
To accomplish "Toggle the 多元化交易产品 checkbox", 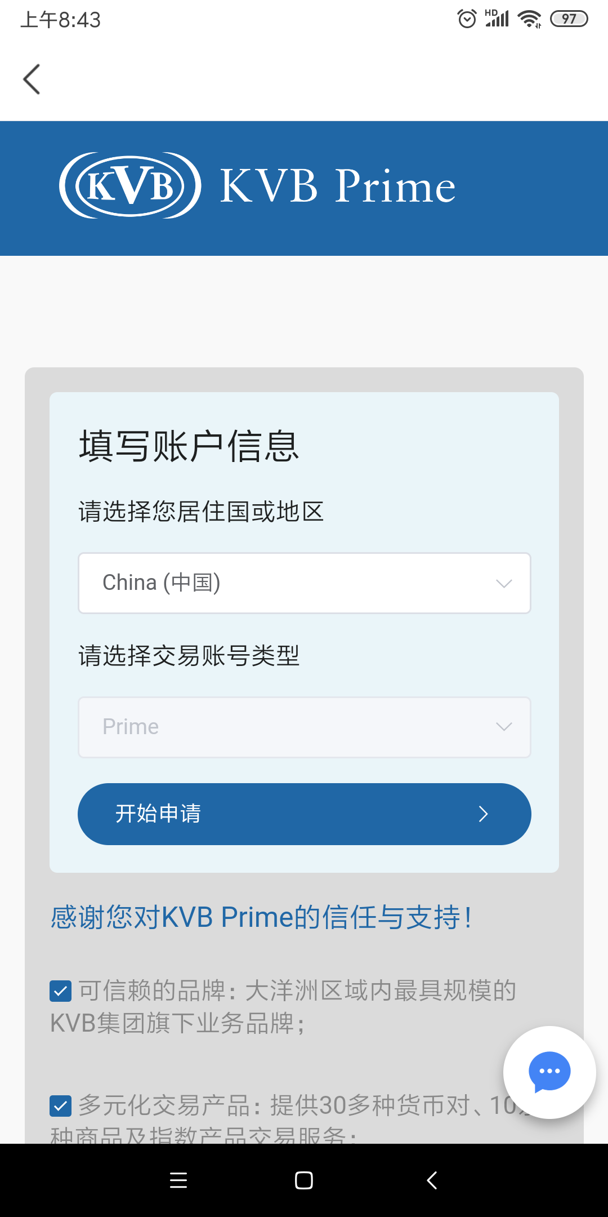I will pos(61,1105).
